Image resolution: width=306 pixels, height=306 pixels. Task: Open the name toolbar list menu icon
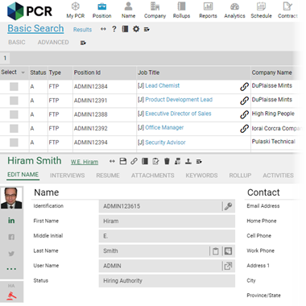pos(199,161)
